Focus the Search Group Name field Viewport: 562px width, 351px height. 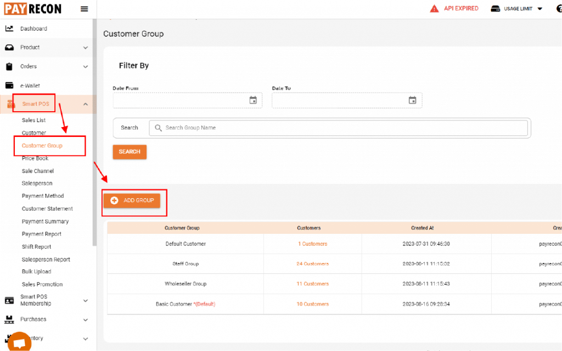click(x=338, y=128)
